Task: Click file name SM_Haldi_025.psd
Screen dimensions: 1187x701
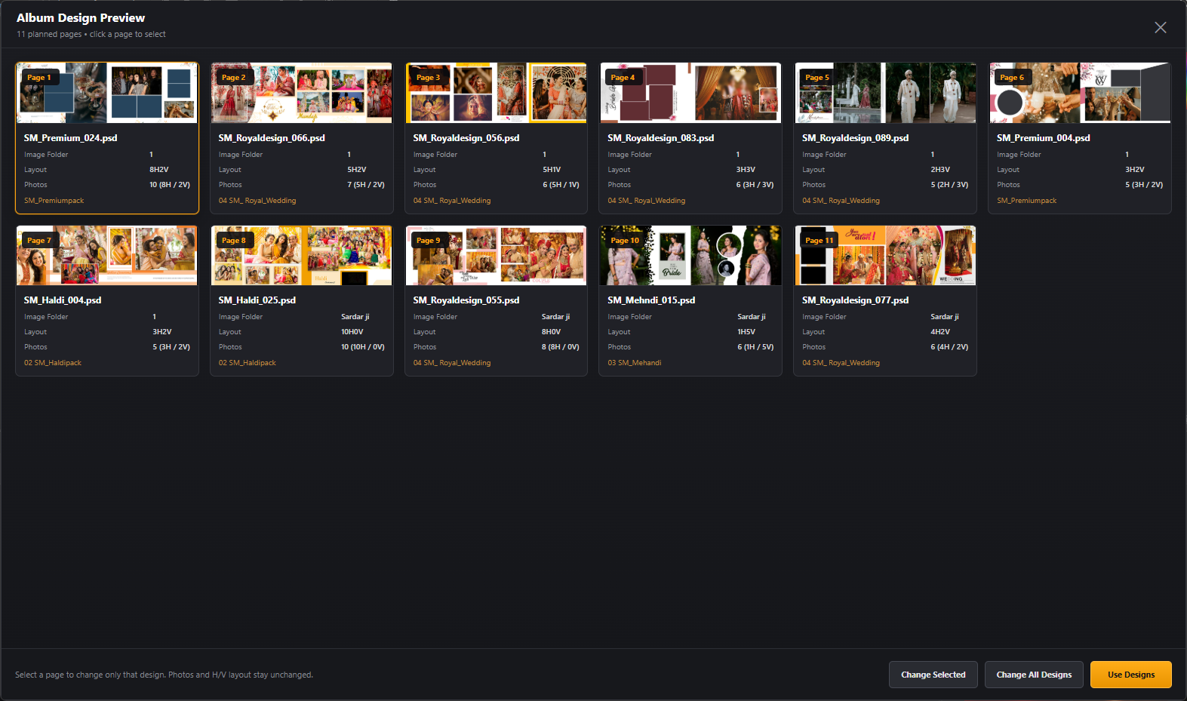Action: coord(257,300)
